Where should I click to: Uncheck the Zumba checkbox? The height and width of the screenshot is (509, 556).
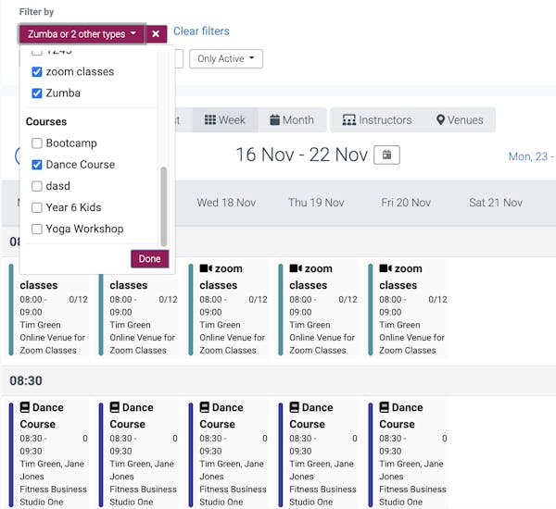[37, 93]
